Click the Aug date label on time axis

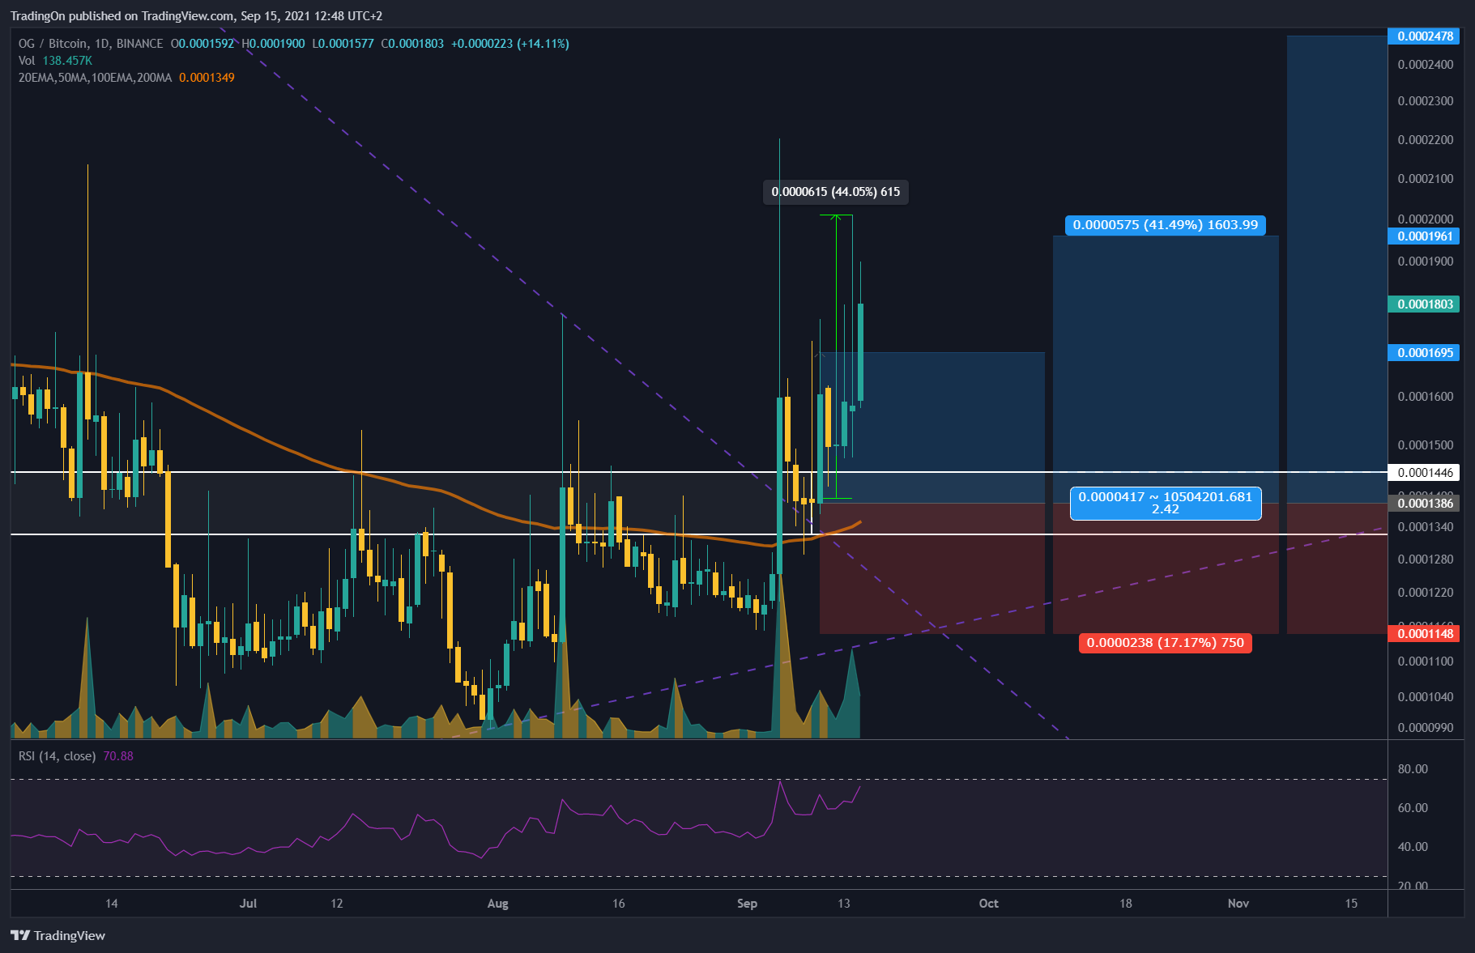pos(498,904)
